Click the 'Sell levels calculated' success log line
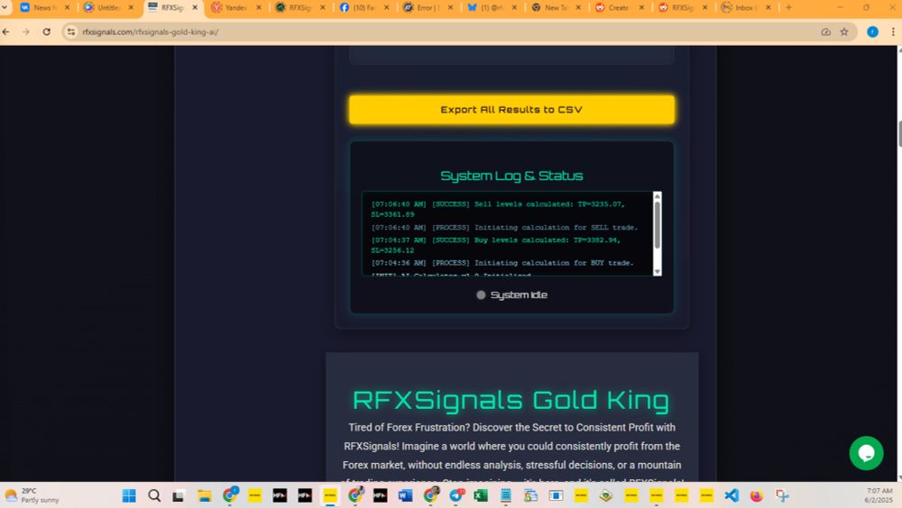Screen dimensions: 902x508 point(498,209)
